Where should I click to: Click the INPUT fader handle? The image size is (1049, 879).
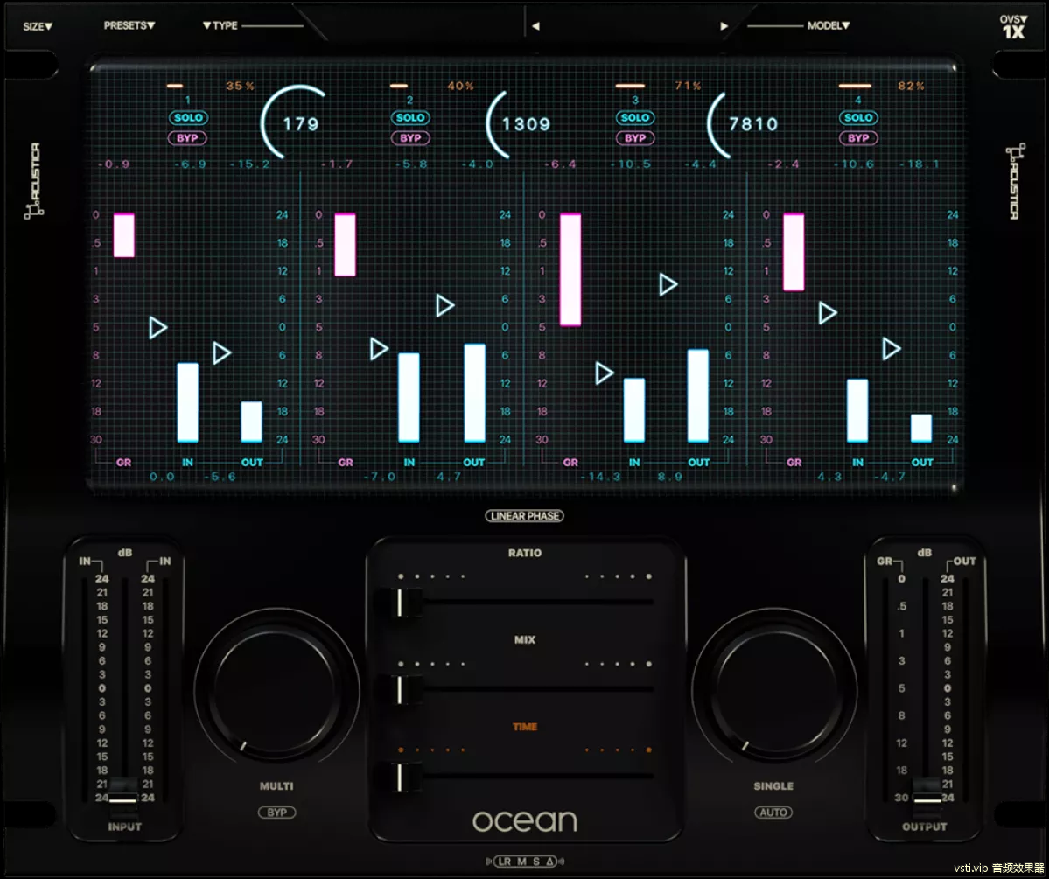(123, 798)
